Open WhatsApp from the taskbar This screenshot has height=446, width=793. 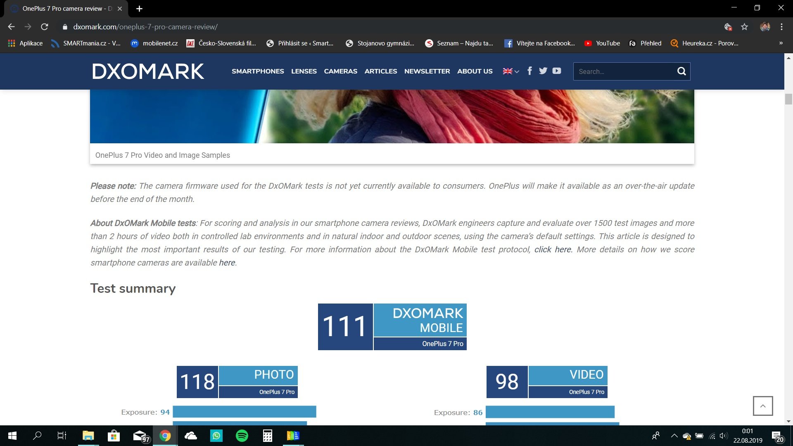(x=216, y=436)
